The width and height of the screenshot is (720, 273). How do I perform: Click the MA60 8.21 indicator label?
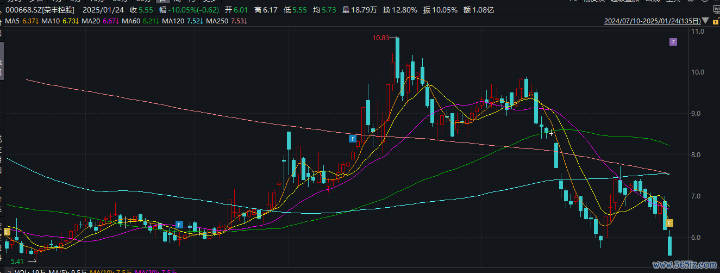pos(140,21)
